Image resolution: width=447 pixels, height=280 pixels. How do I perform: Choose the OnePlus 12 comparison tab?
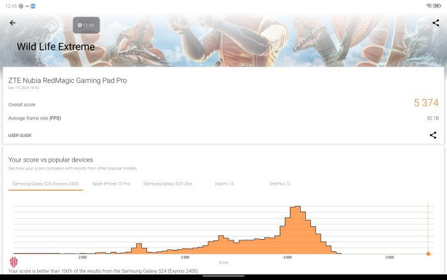[x=280, y=183]
